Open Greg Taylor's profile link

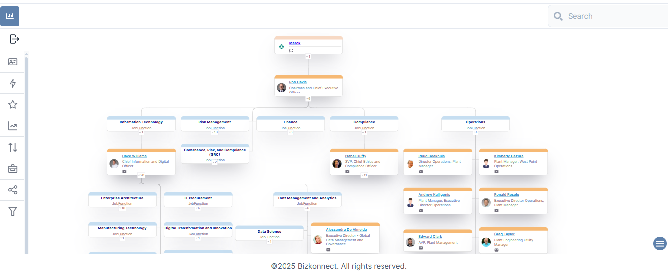pyautogui.click(x=504, y=234)
